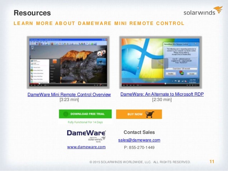
Task: Open DameWare Mini Remote Control Overview link
Action: 69,95
